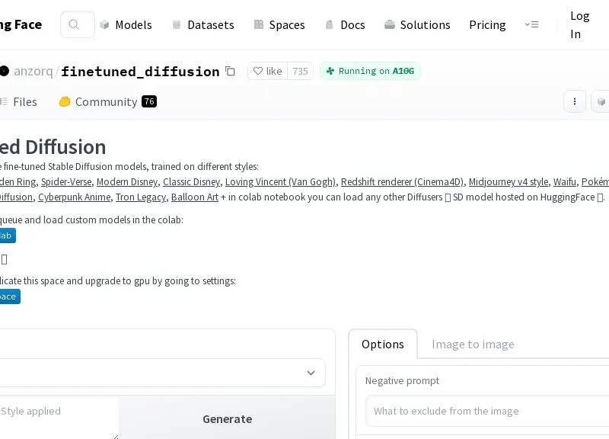609x439 pixels.
Task: Click the Hugging Face logo text
Action: [21, 24]
